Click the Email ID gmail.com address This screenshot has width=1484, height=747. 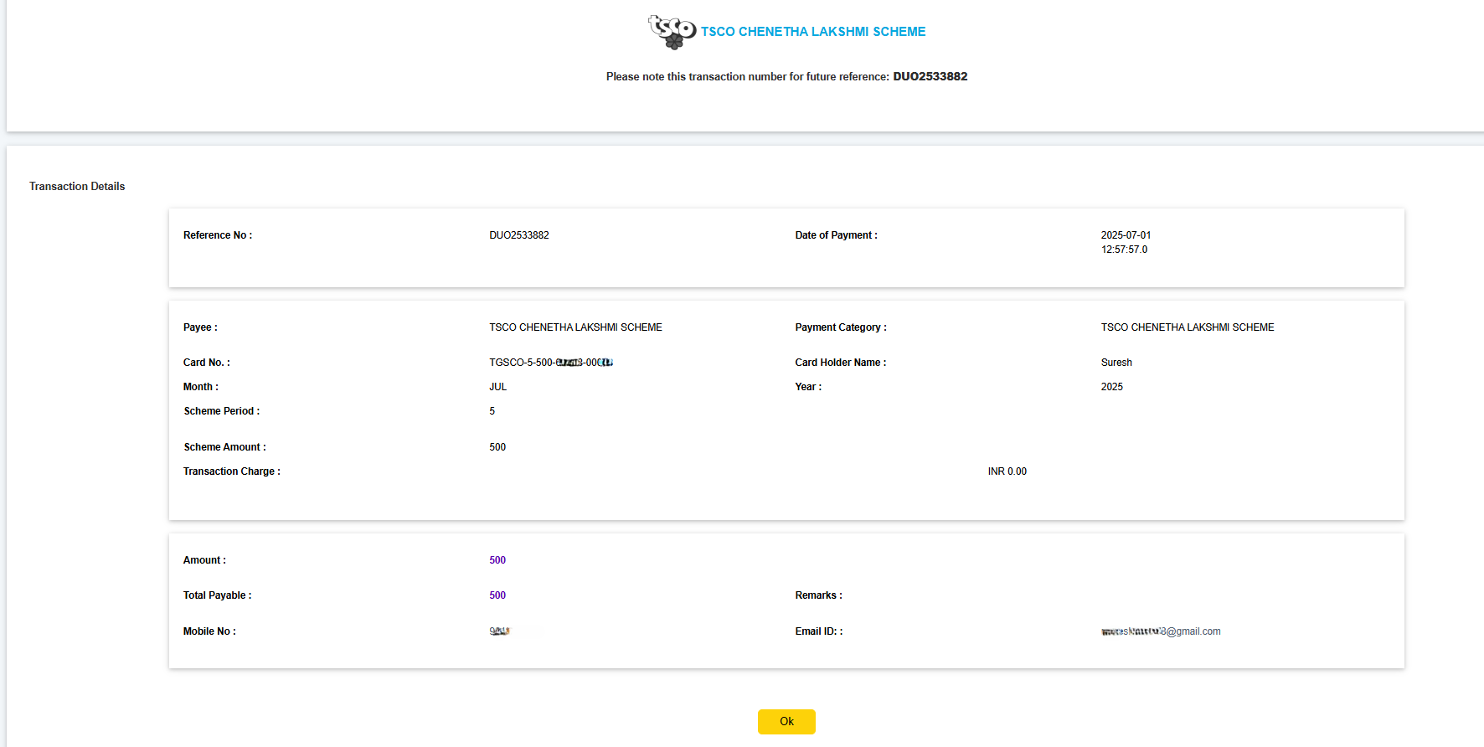pyautogui.click(x=1161, y=631)
